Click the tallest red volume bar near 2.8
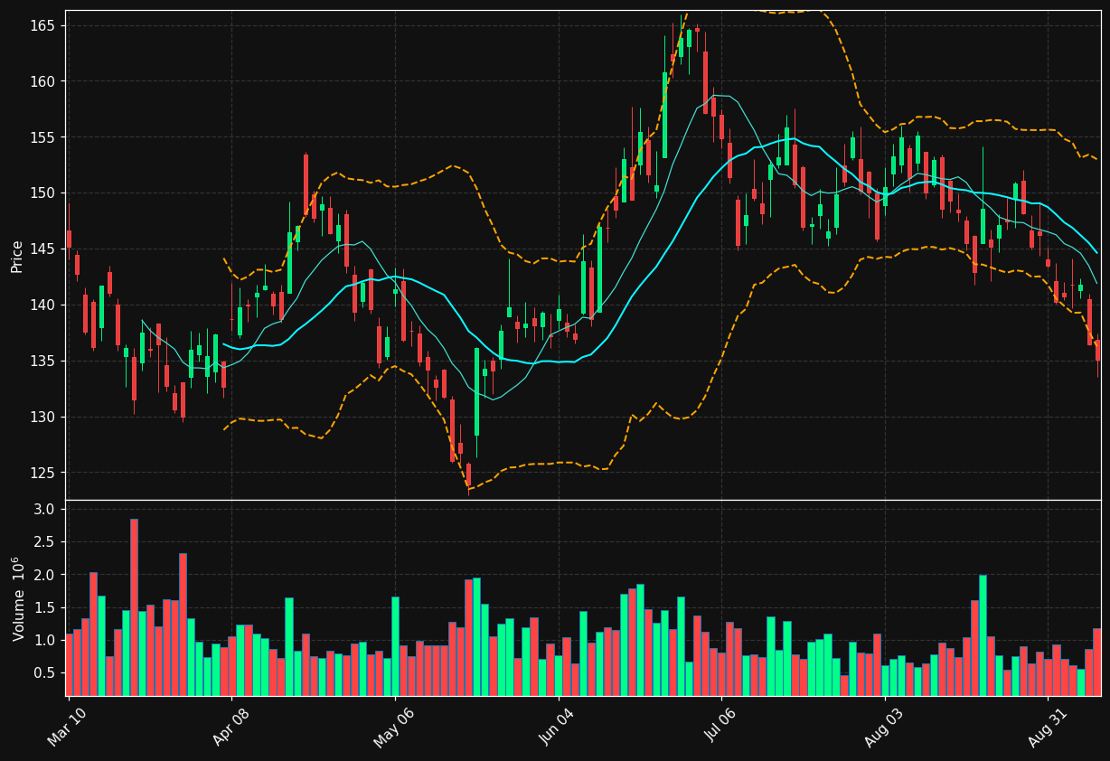The height and width of the screenshot is (761, 1110). 134,607
